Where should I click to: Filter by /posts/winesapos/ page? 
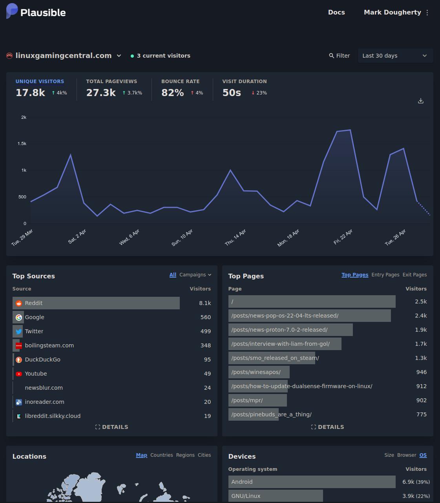point(328,372)
